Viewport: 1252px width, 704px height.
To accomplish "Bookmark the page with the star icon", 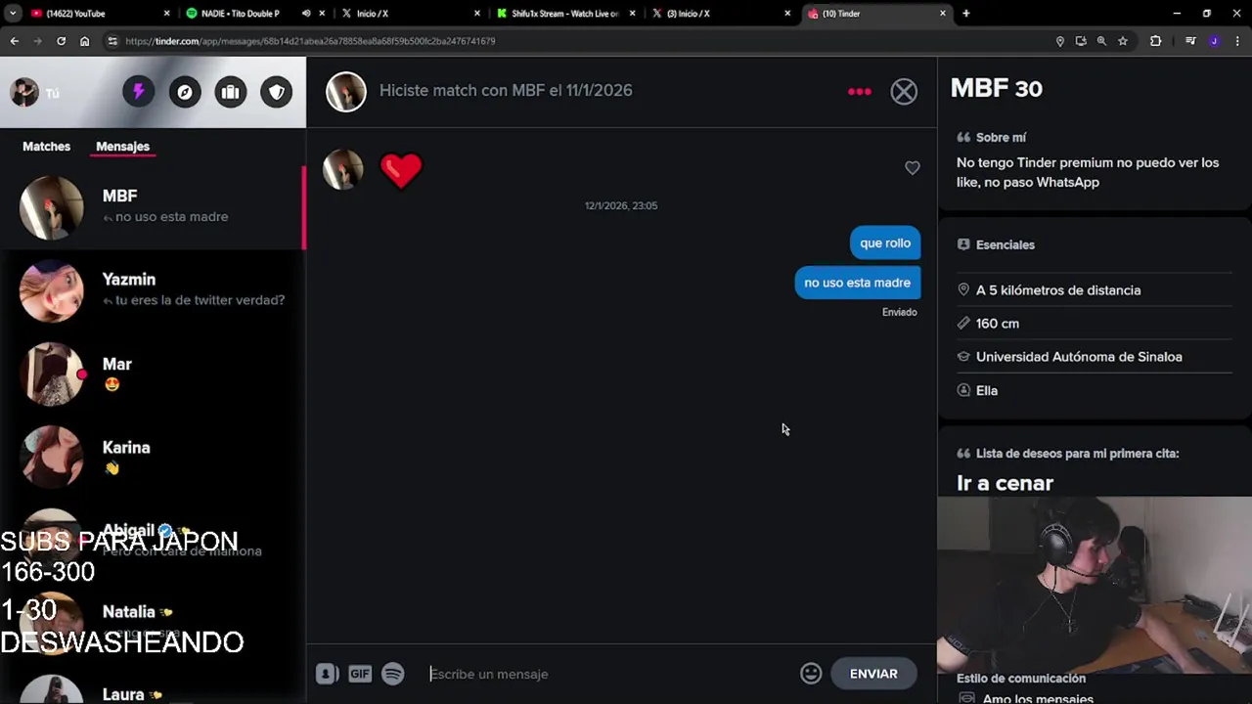I will click(1123, 41).
